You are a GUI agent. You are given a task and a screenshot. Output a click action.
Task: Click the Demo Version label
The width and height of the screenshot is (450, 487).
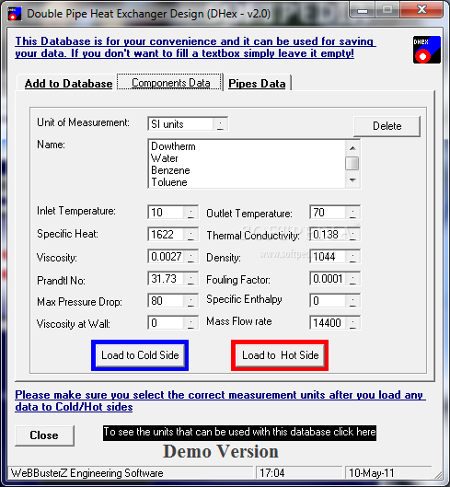(x=221, y=451)
